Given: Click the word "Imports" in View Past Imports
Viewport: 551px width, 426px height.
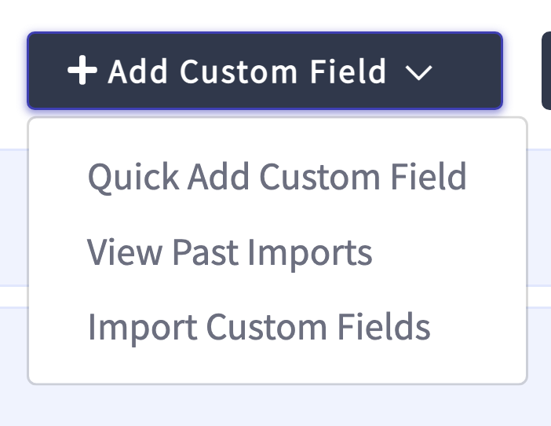Looking at the screenshot, I should click(310, 253).
